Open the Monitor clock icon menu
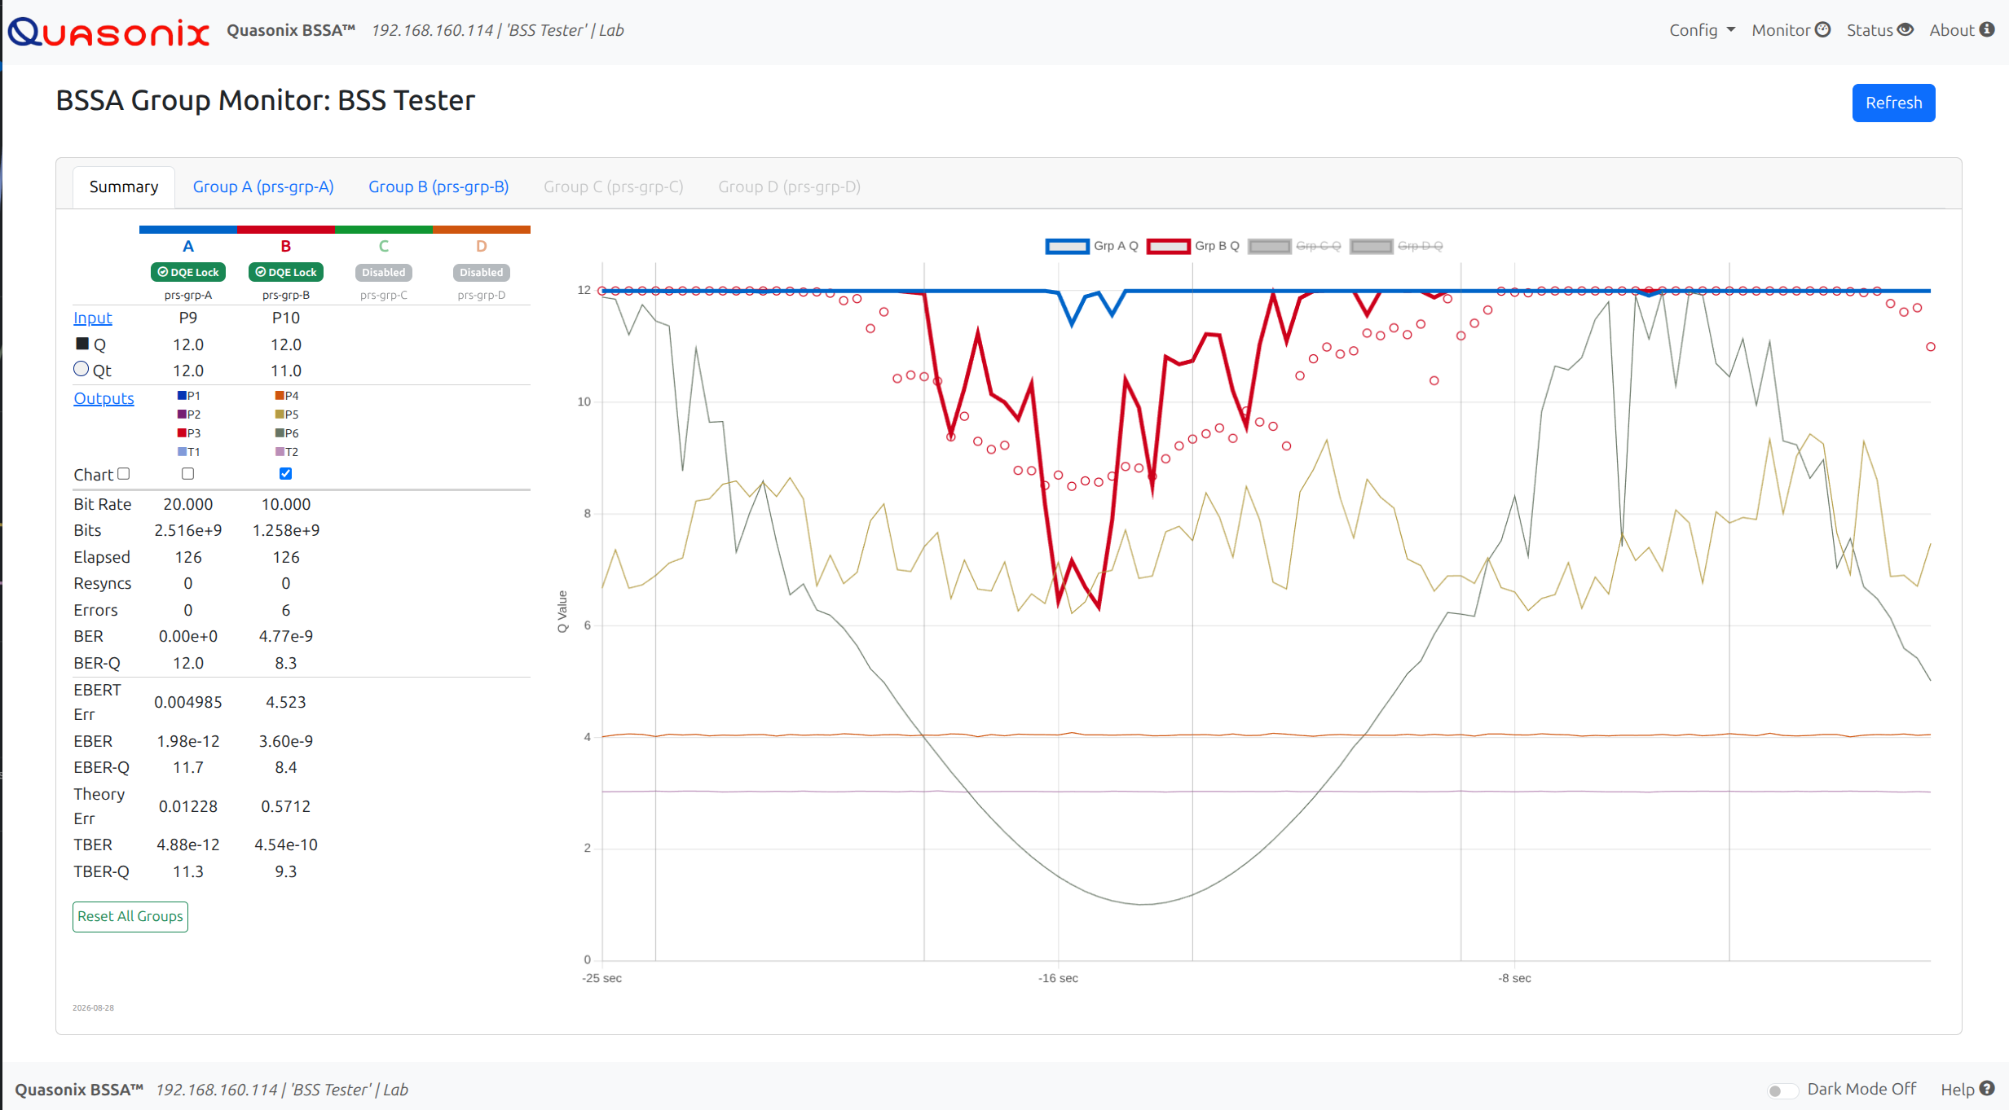The width and height of the screenshot is (2009, 1110). point(1822,30)
